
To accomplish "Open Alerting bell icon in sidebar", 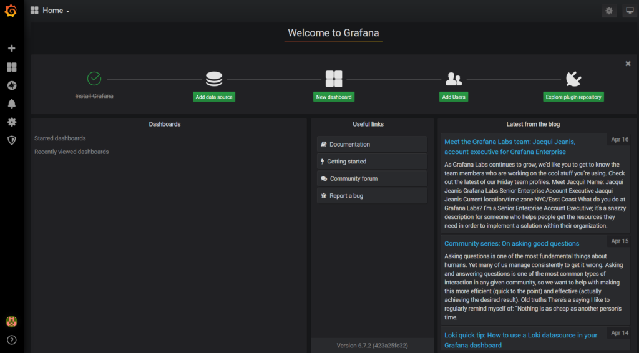I will pos(11,104).
